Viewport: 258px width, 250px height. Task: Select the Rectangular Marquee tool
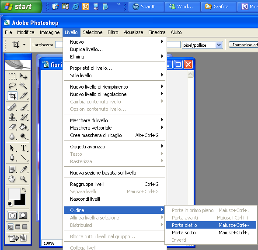(12, 76)
